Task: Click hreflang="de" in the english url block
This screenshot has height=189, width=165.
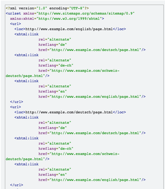Action: (53, 45)
